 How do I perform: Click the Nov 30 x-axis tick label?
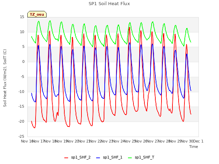click(x=187, y=141)
